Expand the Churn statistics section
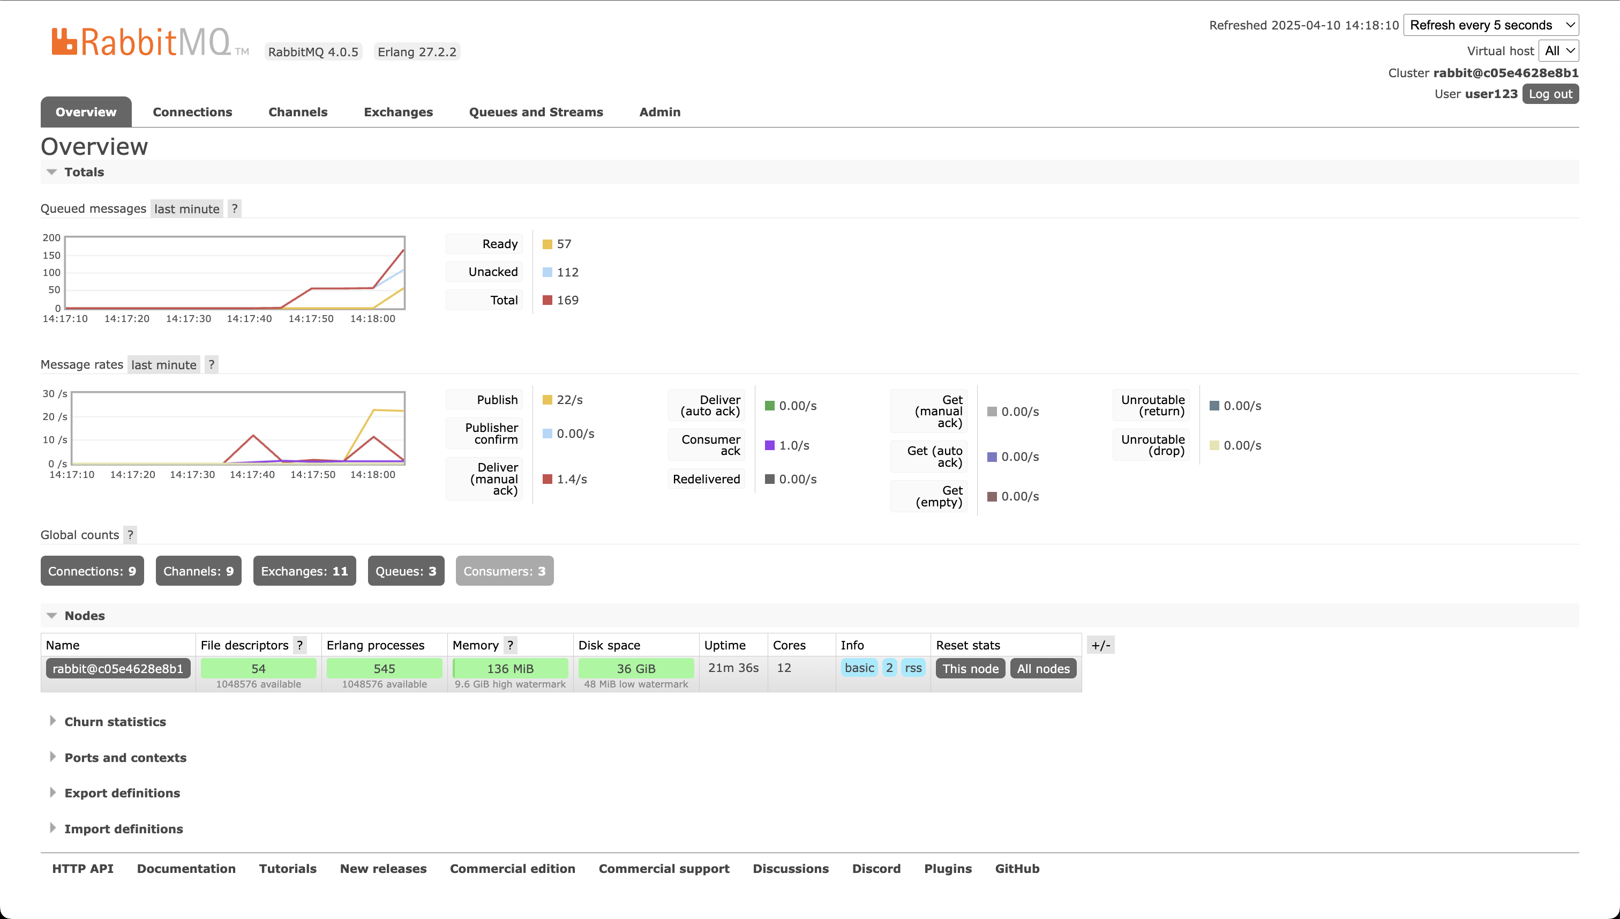1620x919 pixels. pos(115,721)
